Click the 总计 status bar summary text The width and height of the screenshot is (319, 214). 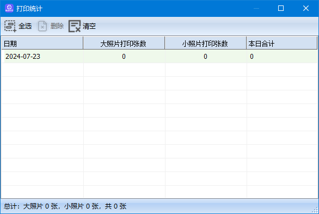pos(65,206)
